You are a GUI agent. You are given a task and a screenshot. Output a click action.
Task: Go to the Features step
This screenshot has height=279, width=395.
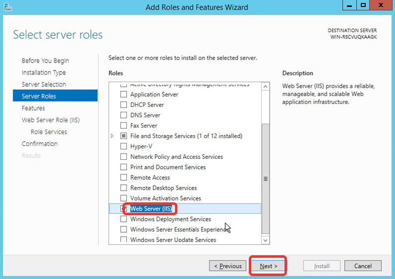click(x=33, y=108)
